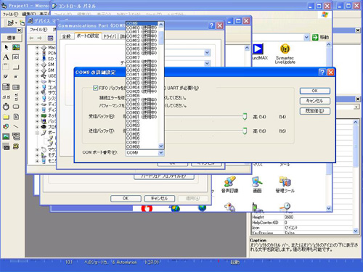Screen dimensions: 363x272
Task: Click OK in the COM9 詳細設定 dialog
Action: pos(315,91)
